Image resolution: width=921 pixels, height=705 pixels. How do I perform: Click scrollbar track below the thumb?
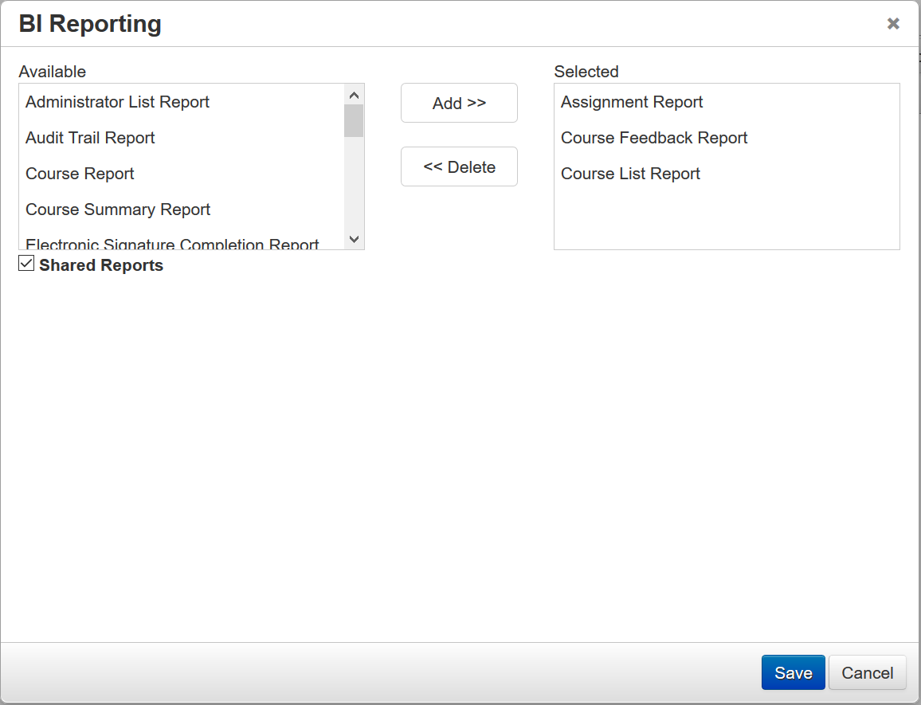(x=354, y=187)
